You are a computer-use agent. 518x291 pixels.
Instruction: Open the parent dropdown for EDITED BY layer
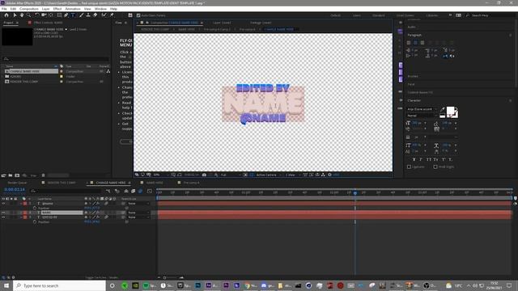pos(138,217)
